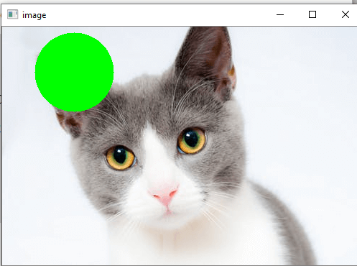Select the cat's eye below the tall ear
Image resolution: width=357 pixels, height=266 pixels.
192,141
